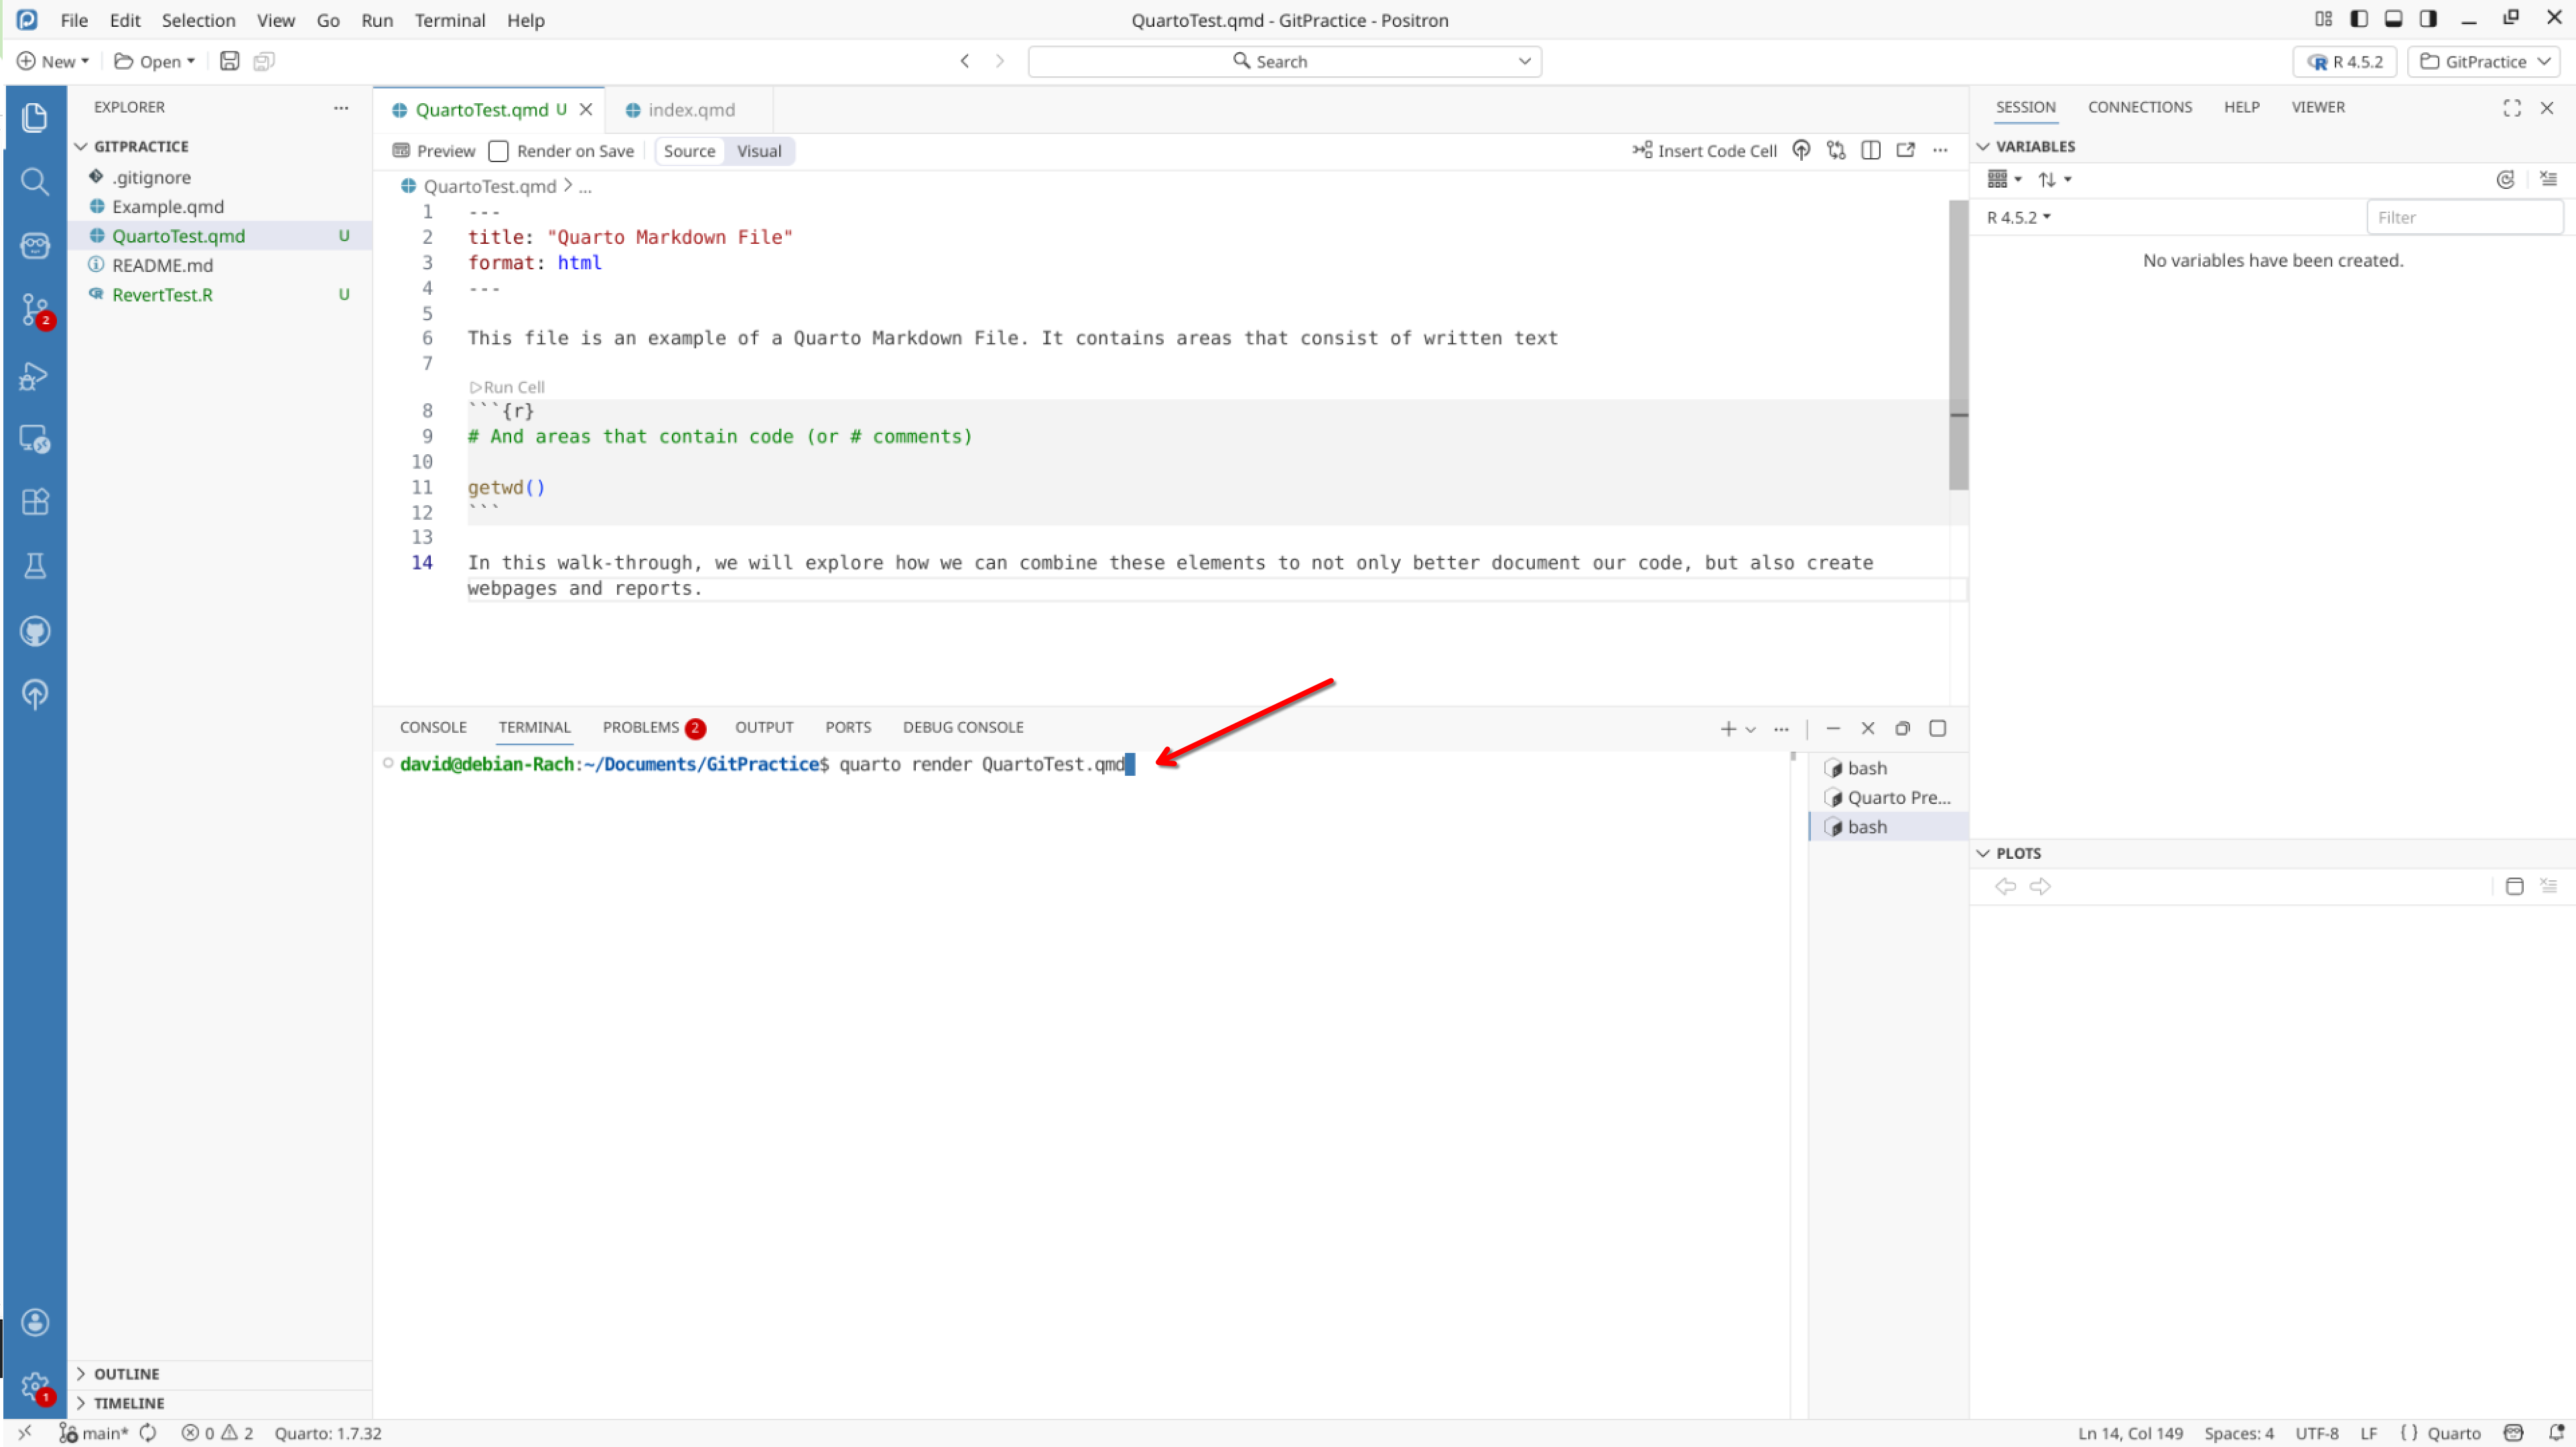This screenshot has height=1447, width=2576.
Task: Switch editor to Visual mode
Action: click(x=758, y=151)
